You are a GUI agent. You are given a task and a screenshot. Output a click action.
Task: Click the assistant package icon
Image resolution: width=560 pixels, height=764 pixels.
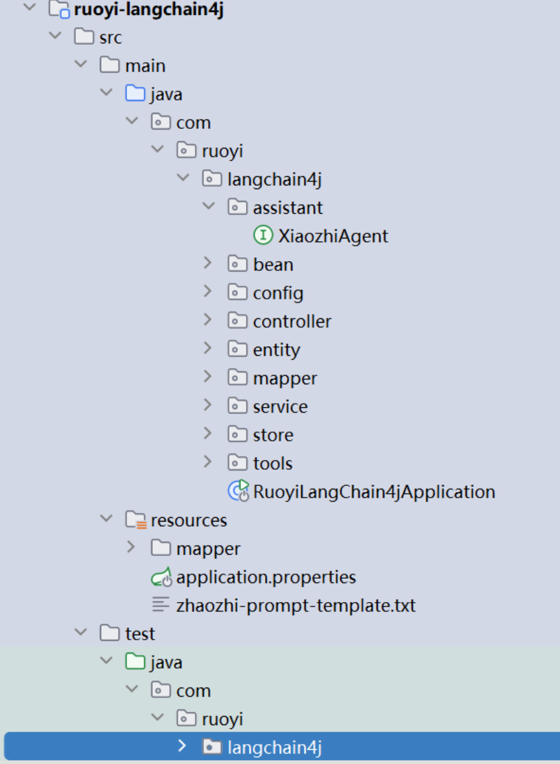[x=237, y=207]
